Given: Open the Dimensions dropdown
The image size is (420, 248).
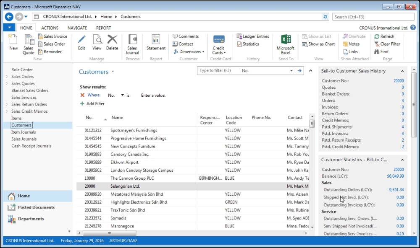Looking at the screenshot, I should pyautogui.click(x=189, y=52).
